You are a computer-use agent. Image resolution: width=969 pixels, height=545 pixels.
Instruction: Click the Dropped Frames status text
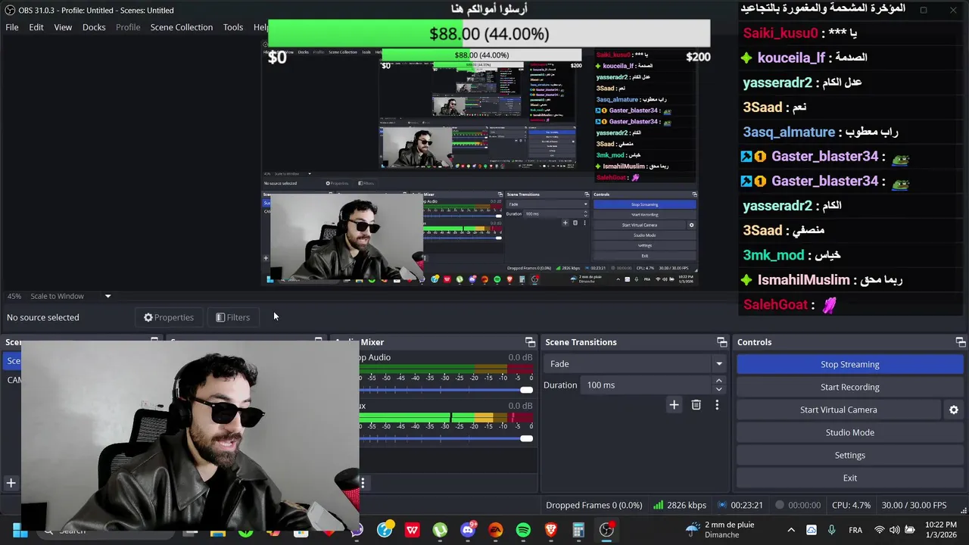pos(594,505)
